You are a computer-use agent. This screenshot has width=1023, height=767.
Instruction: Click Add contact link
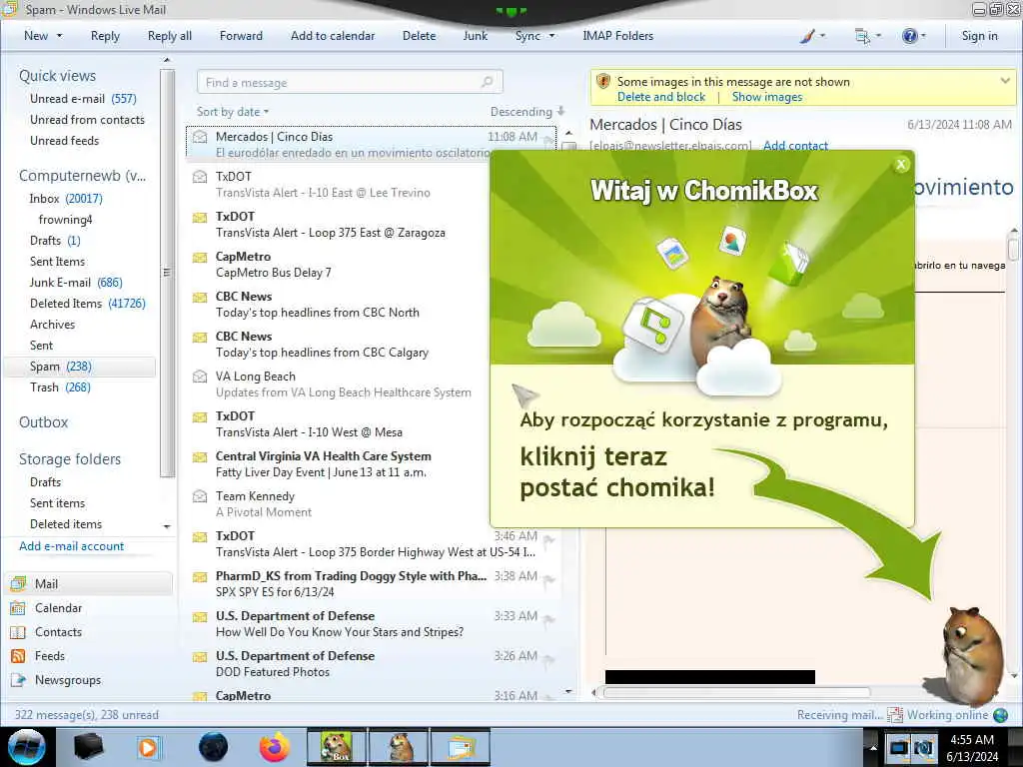[795, 146]
